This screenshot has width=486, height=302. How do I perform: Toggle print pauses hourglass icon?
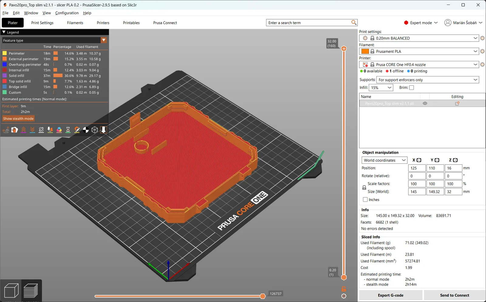pyautogui.click(x=68, y=130)
